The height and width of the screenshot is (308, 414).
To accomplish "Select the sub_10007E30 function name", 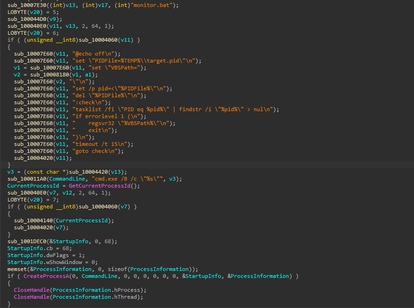I will [x=27, y=5].
